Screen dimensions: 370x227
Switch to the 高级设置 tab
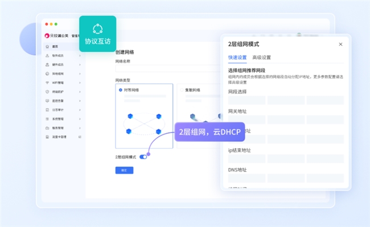click(261, 57)
